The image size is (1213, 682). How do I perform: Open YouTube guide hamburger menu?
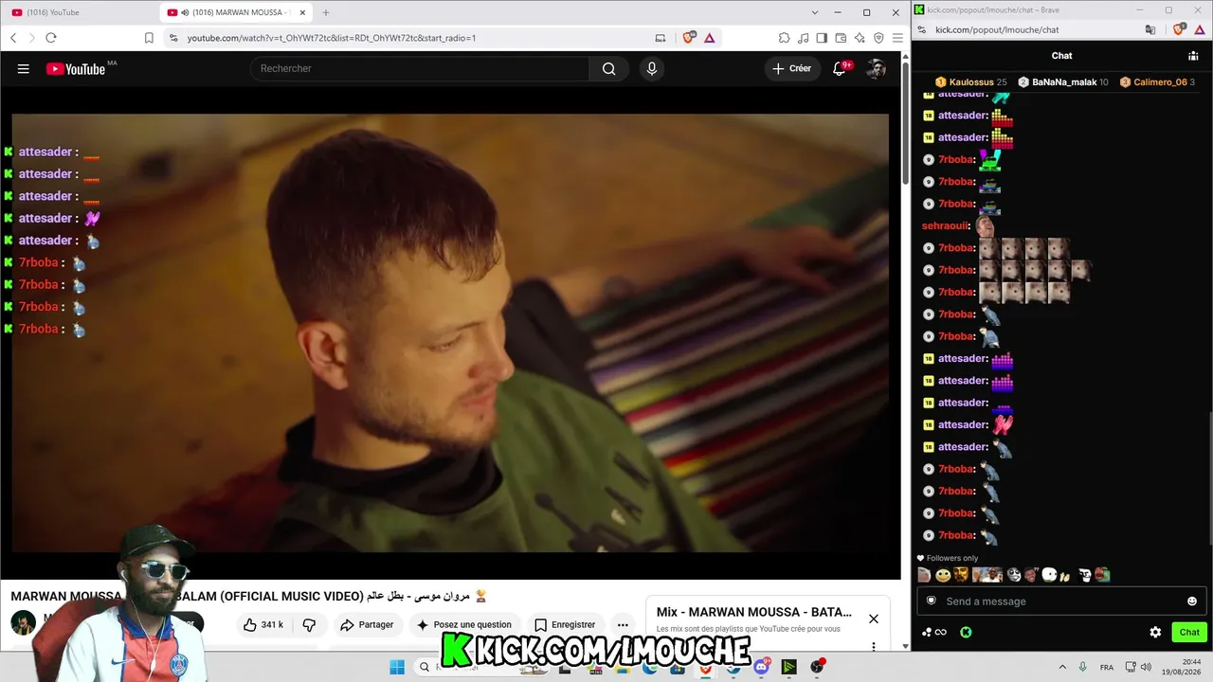click(24, 69)
